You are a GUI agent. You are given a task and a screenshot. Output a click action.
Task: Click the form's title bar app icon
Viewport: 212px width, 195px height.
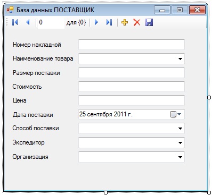coord(10,10)
